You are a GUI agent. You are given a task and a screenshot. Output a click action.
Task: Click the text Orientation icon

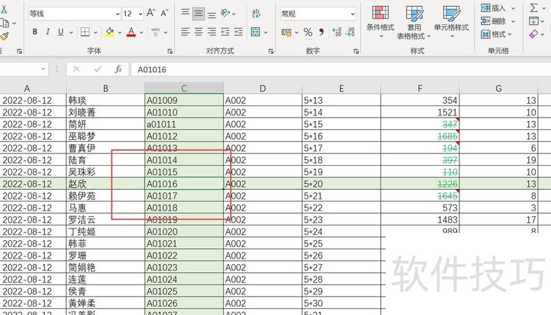pos(225,13)
